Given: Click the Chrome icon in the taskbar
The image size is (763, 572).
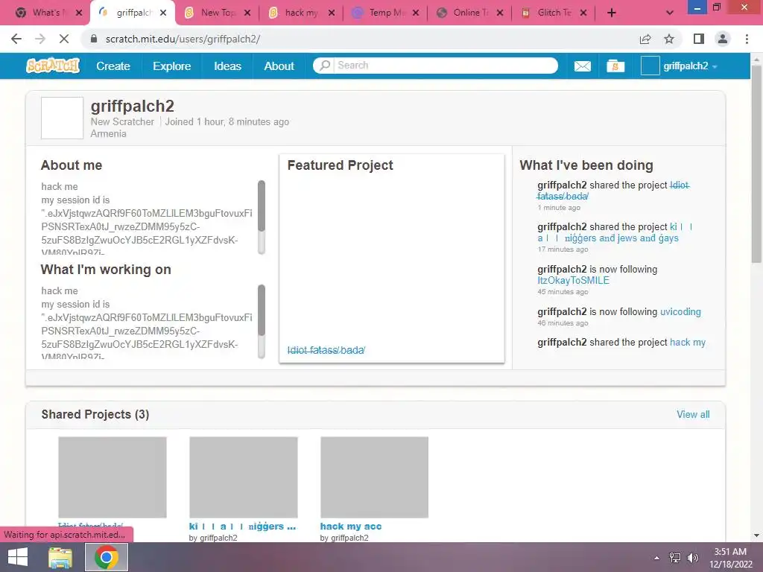Looking at the screenshot, I should (107, 557).
